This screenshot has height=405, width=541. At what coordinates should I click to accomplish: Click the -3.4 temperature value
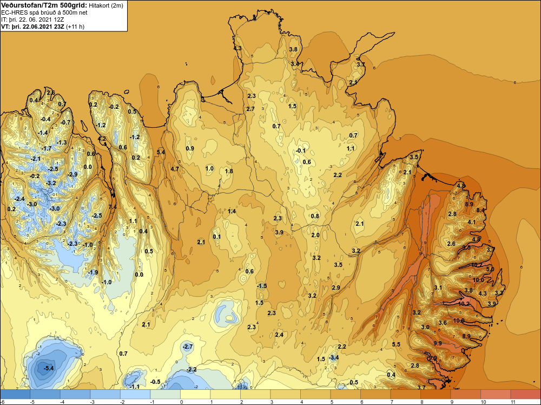pos(333,357)
